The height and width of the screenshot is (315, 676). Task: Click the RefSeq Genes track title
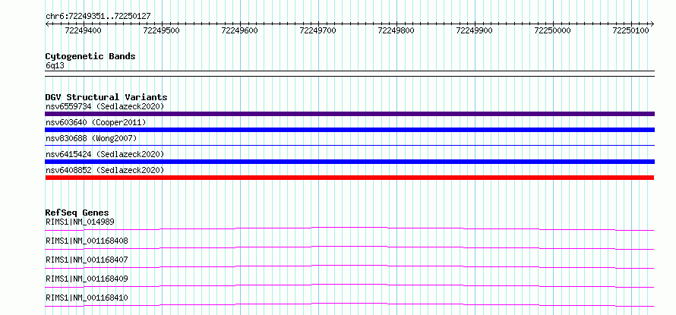77,213
